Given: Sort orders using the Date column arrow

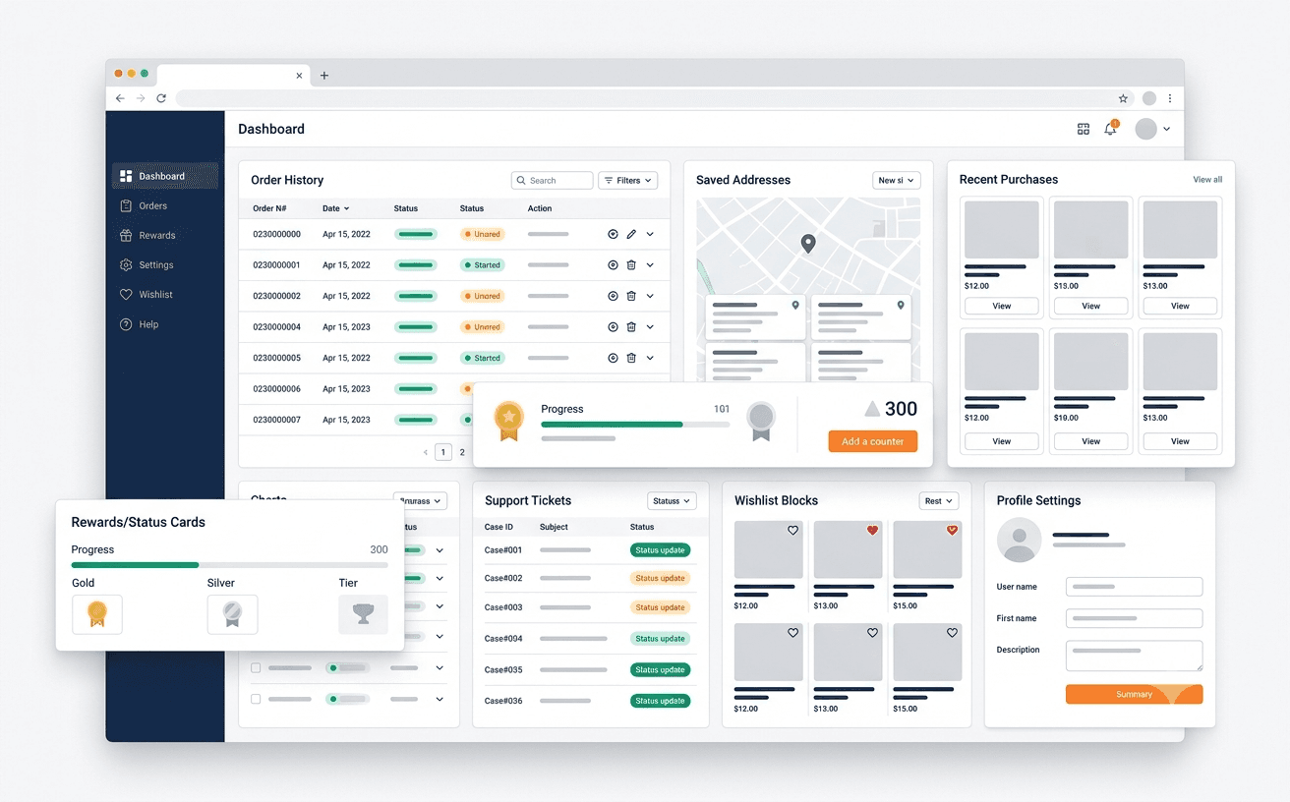Looking at the screenshot, I should coord(346,208).
